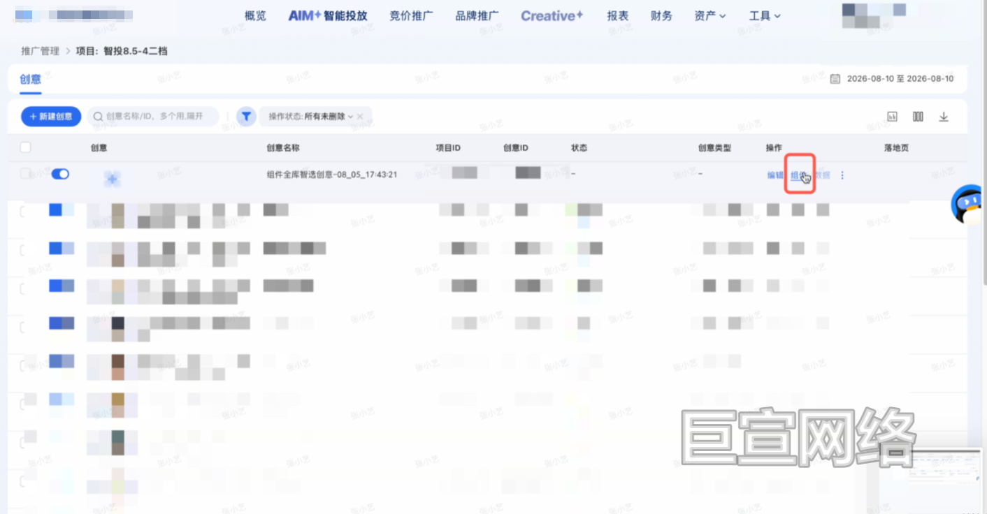The height and width of the screenshot is (514, 987).
Task: Open the three-dot more menu in 组件全库智选创意 row
Action: (x=842, y=175)
